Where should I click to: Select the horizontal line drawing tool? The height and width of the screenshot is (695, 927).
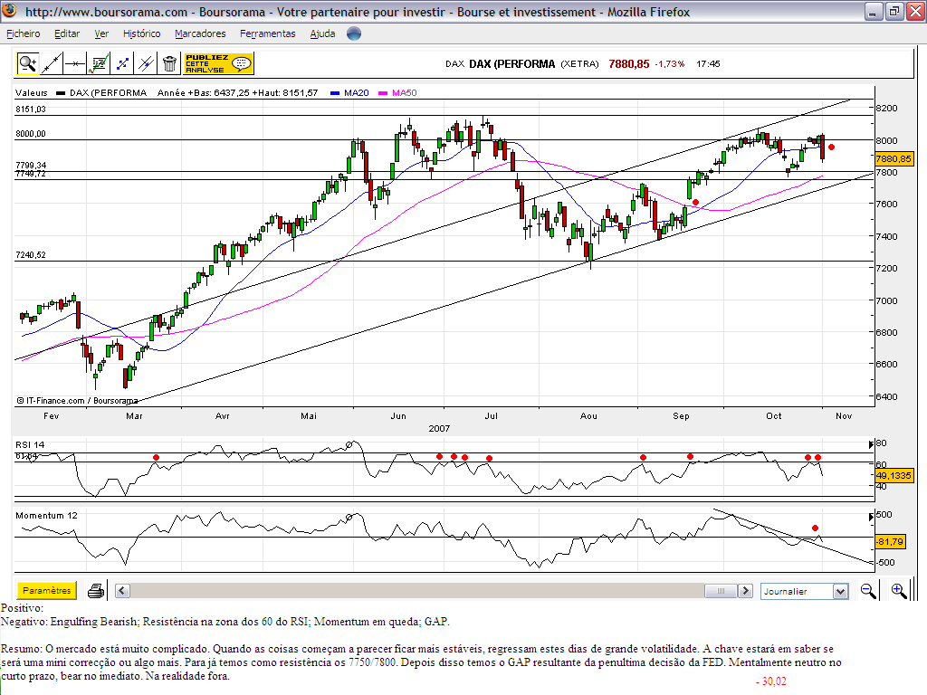click(x=75, y=63)
